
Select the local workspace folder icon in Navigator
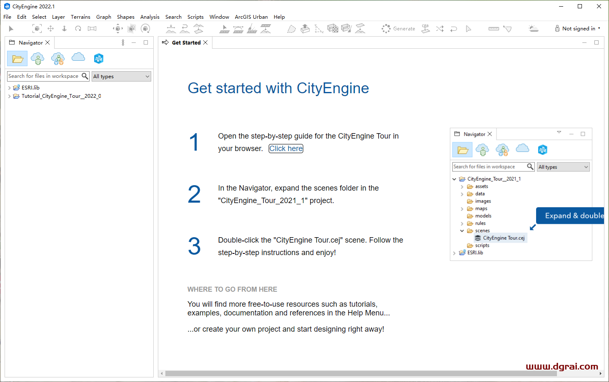[x=17, y=59]
